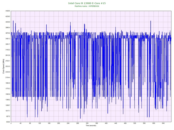This screenshot has height=130, width=174.
Task: Click the 638.0 y-axis value
Action: tap(8, 122)
